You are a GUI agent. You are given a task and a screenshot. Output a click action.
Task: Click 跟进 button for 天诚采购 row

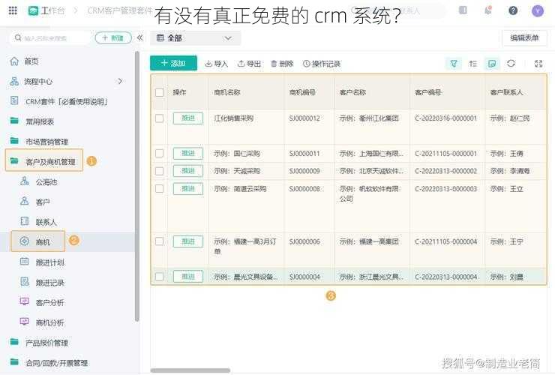point(188,171)
